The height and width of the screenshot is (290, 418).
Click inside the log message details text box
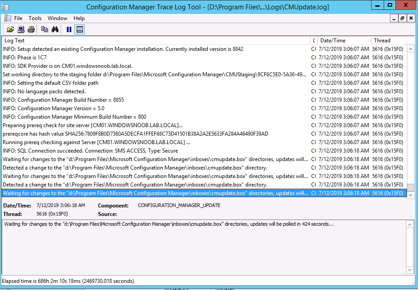[204, 247]
